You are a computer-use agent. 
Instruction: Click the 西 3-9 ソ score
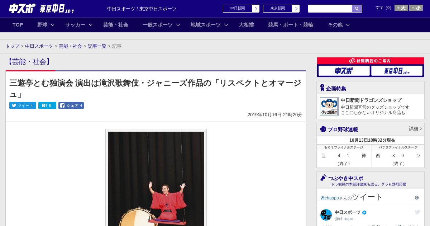tap(398, 156)
